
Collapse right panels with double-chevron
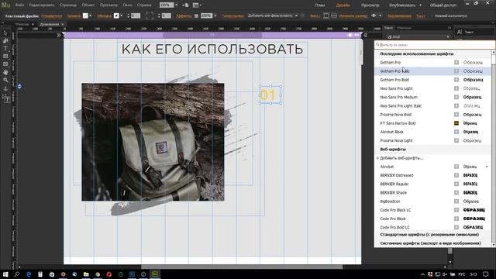tap(365, 35)
